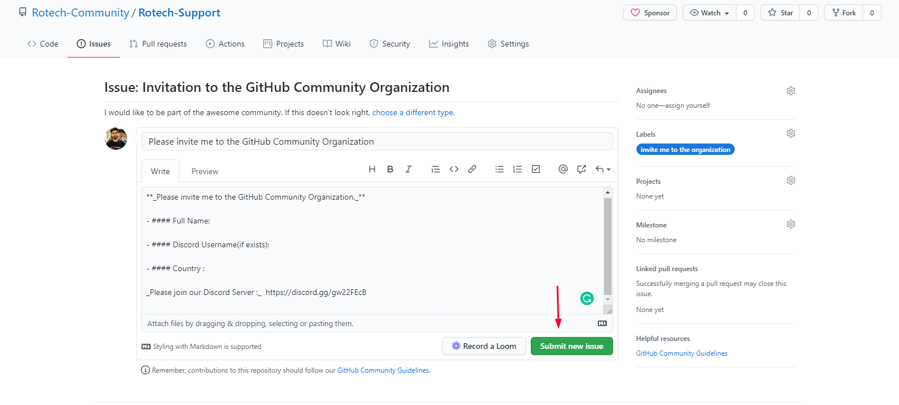
Task: Open Labels gear settings
Action: pyautogui.click(x=791, y=133)
